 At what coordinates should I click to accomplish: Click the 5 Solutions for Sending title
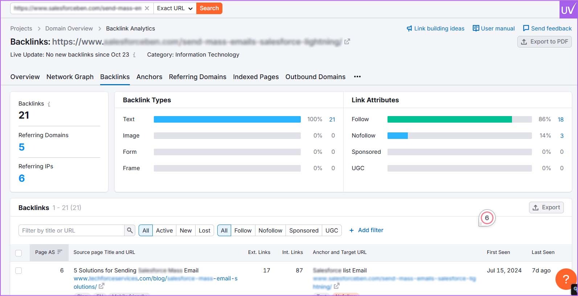pyautogui.click(x=136, y=271)
